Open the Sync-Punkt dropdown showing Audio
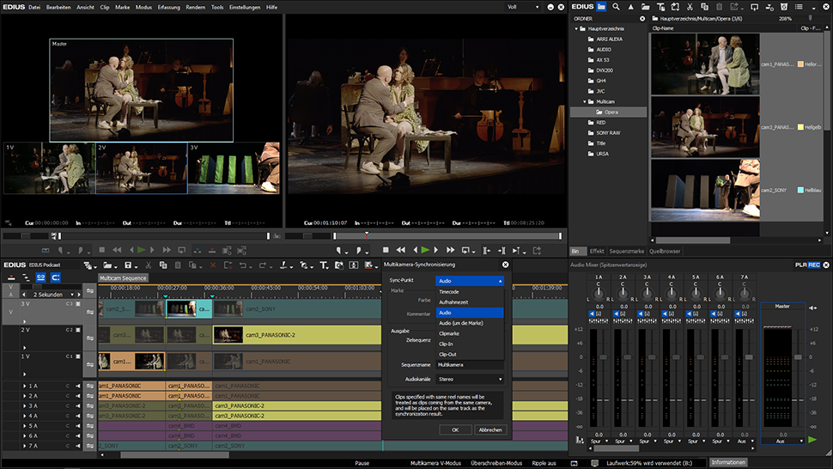Screen dimensions: 833x469 (x=470, y=280)
